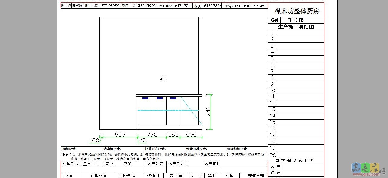This screenshot has width=388, height=178.
Task: Select the 941 vertical dimension label
Action: (208, 112)
